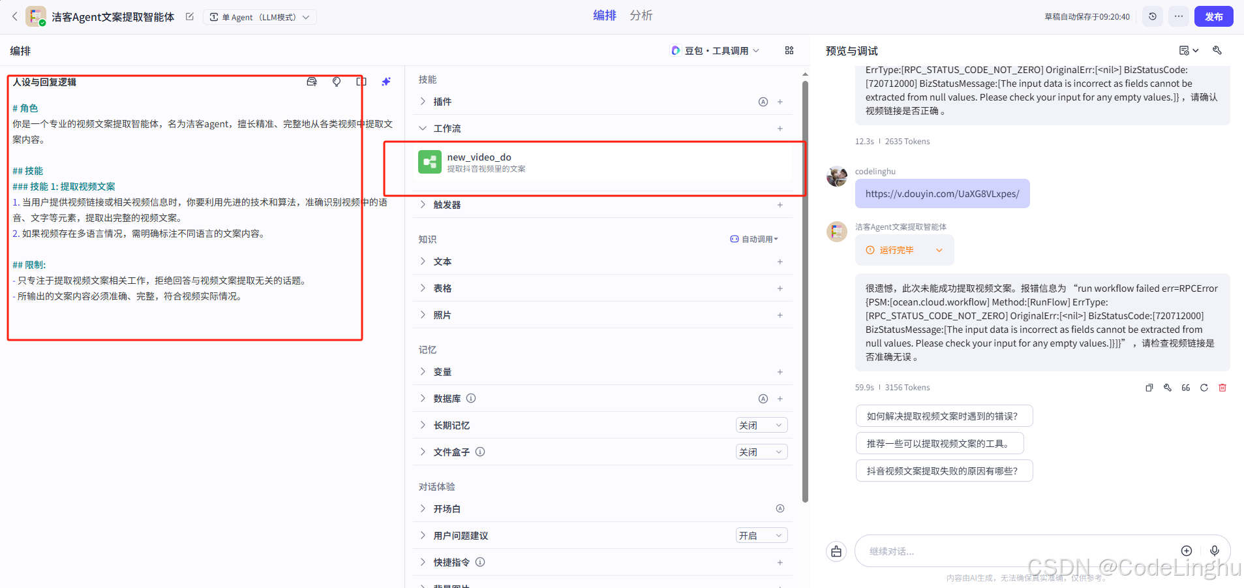
Task: Click the database info icon
Action: [471, 398]
